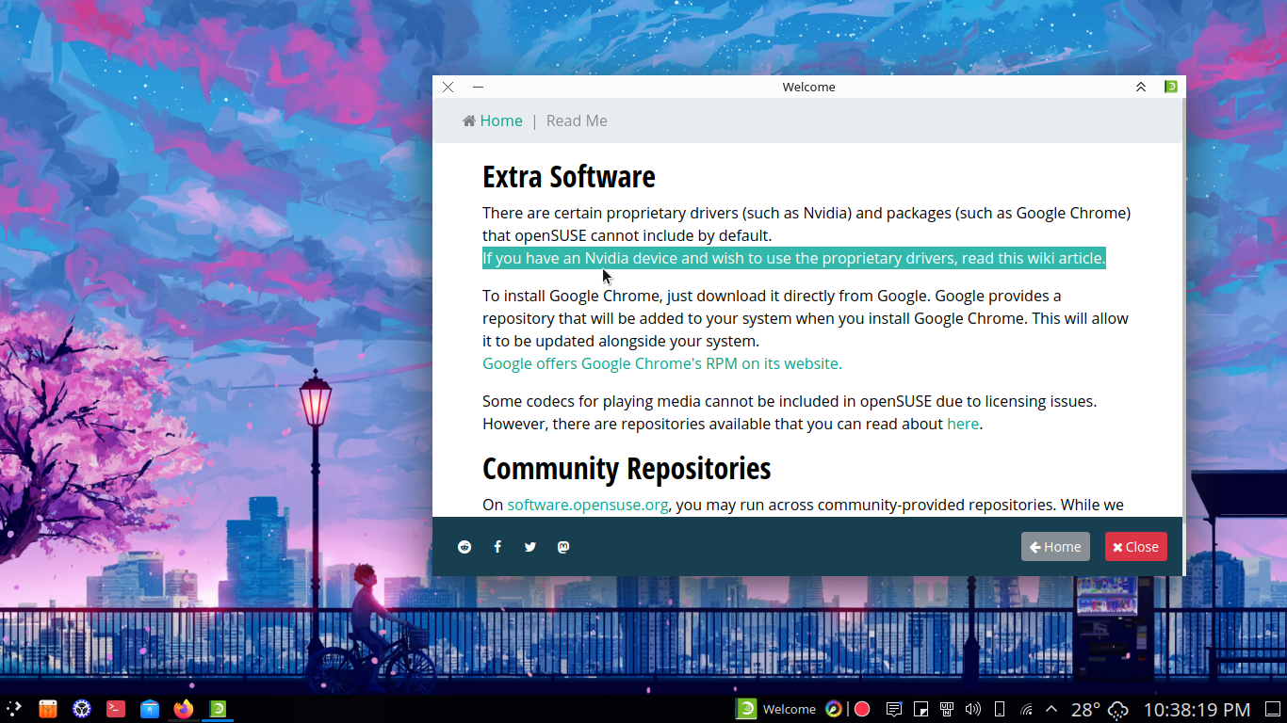
Task: Click the openSUSE Welcome pinned taskbar icon
Action: click(218, 709)
